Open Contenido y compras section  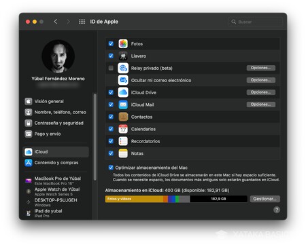(56, 163)
